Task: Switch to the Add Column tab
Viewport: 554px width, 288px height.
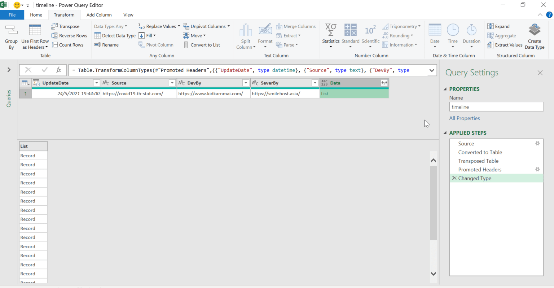Action: pyautogui.click(x=99, y=15)
